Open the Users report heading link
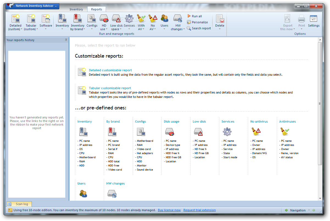The height and width of the screenshot is (221, 330). (81, 183)
